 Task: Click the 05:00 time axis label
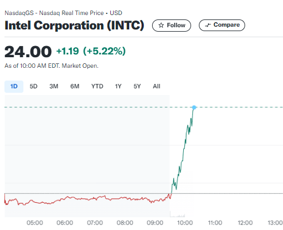pyautogui.click(x=35, y=223)
